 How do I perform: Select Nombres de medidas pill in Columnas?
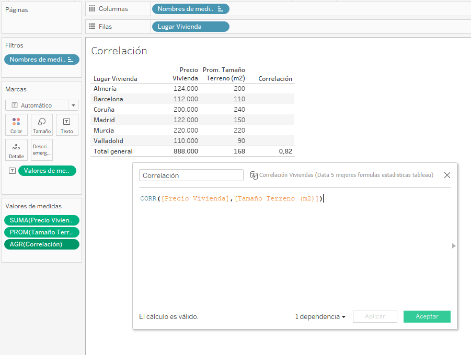pos(190,9)
